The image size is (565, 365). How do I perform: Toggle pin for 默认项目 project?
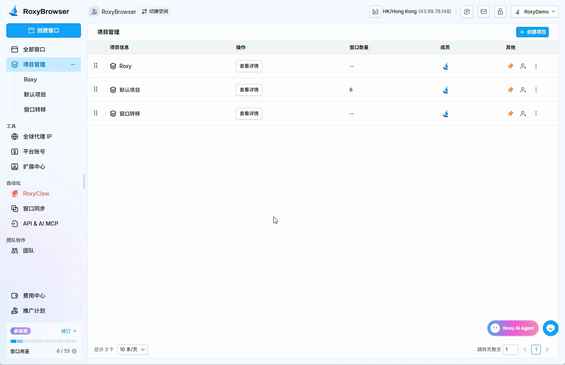pos(511,90)
